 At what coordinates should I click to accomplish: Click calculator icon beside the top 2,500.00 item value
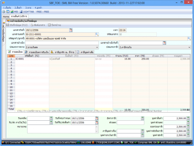[x=188, y=118]
